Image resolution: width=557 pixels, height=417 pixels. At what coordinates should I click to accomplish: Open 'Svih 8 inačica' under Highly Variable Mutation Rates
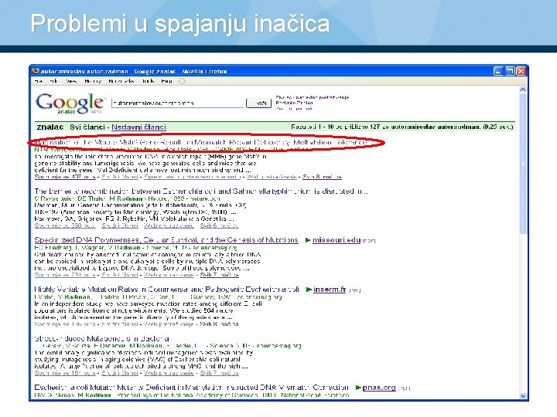[x=219, y=324]
